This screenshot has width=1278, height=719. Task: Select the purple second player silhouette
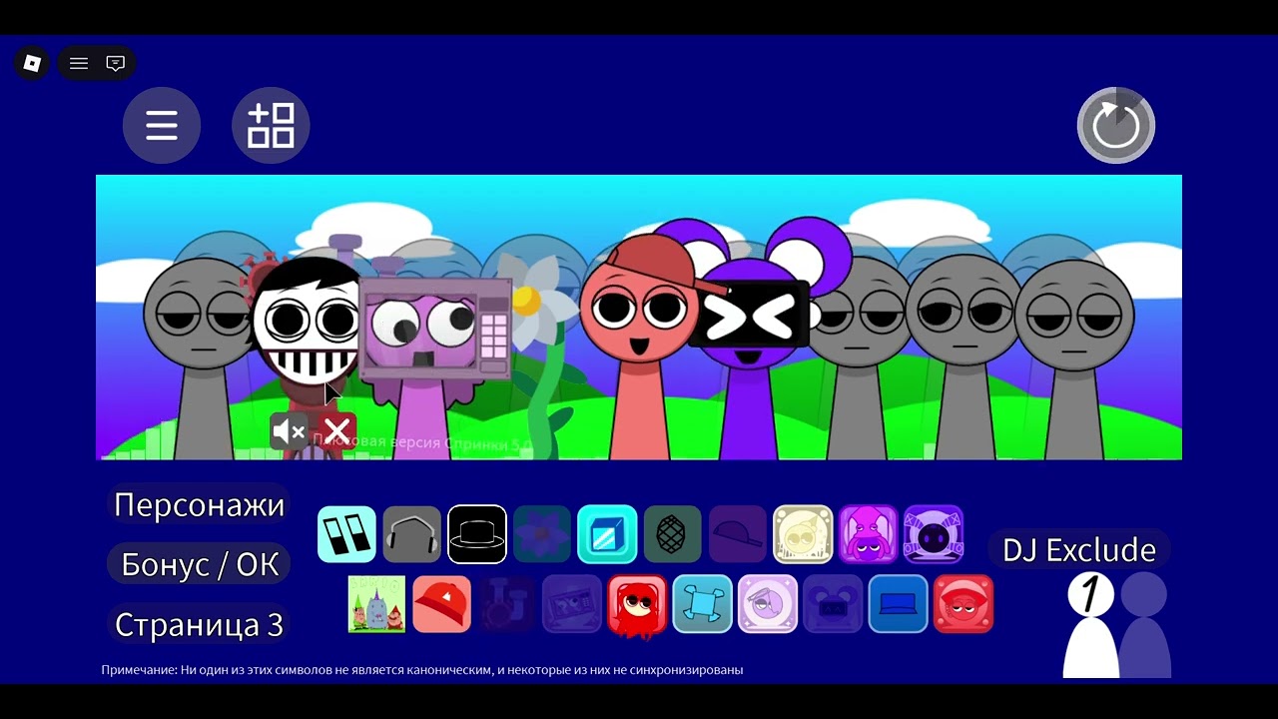pos(1144,627)
